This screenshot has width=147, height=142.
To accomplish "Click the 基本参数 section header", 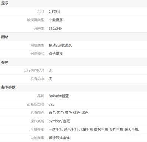I will pos(8,87).
